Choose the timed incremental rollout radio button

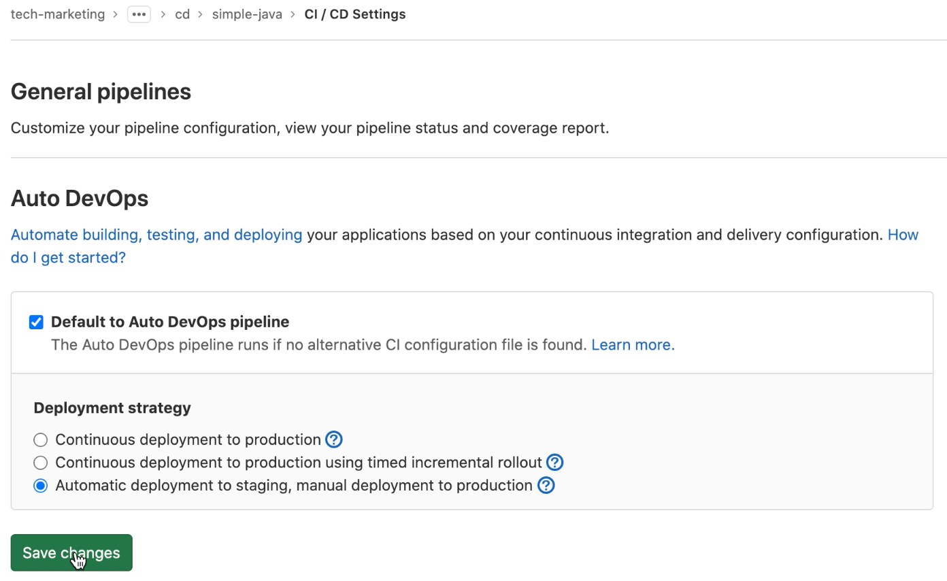41,463
